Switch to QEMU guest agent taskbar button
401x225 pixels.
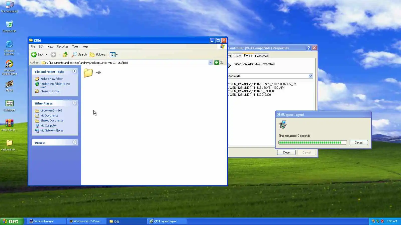[167, 221]
